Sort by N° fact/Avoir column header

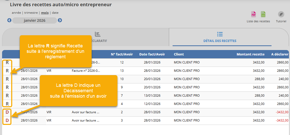click(122, 54)
